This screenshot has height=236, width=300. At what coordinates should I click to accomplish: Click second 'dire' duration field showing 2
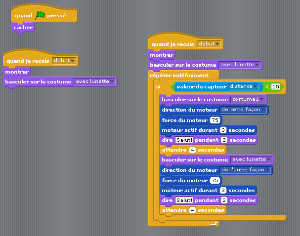(224, 200)
